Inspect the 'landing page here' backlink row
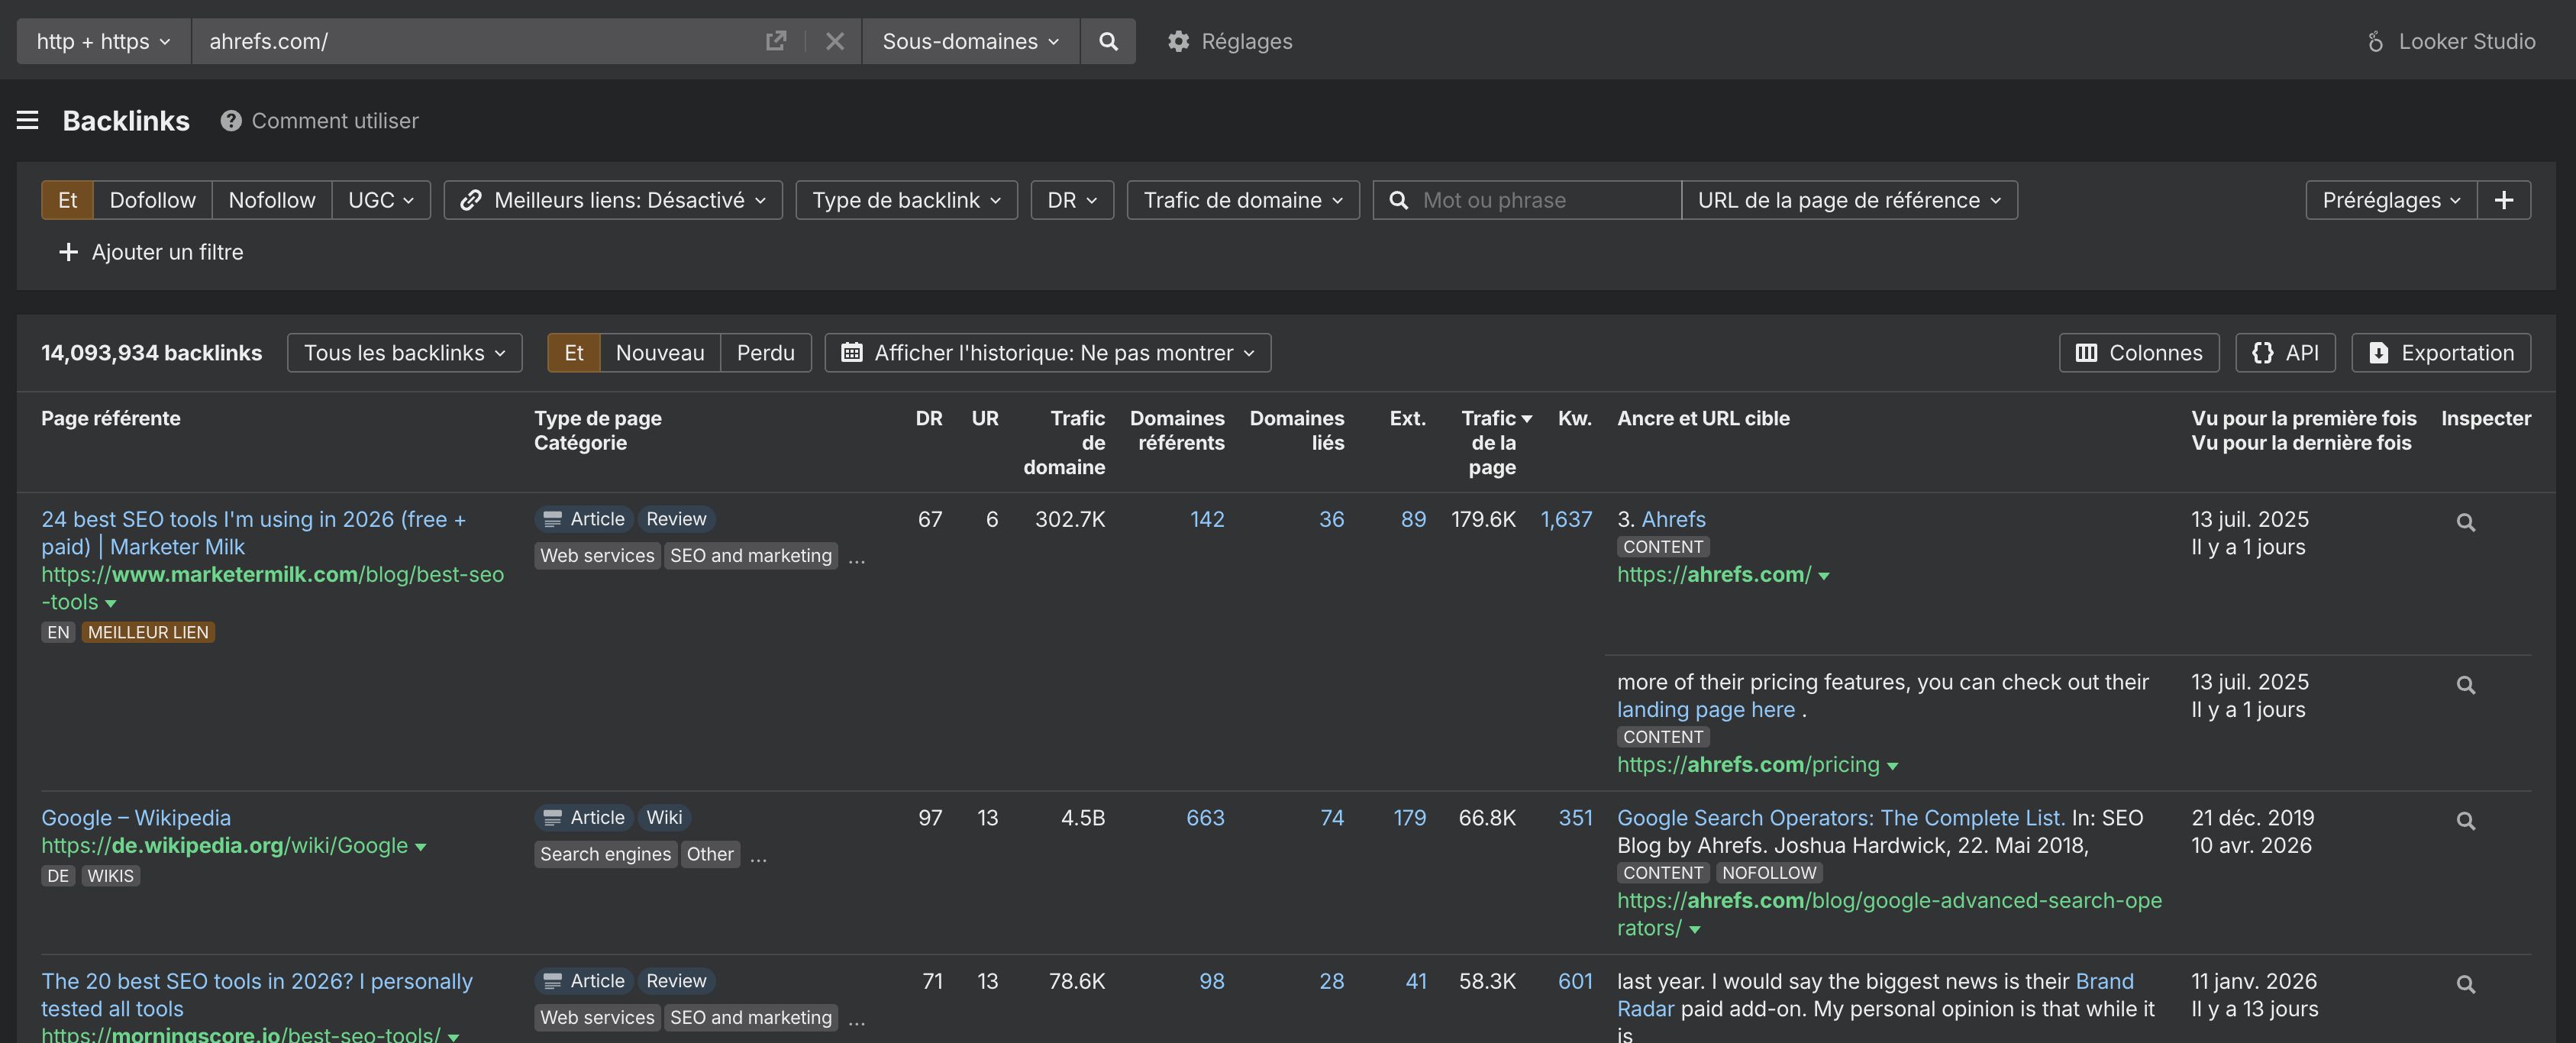The width and height of the screenshot is (2576, 1043). pyautogui.click(x=2466, y=685)
